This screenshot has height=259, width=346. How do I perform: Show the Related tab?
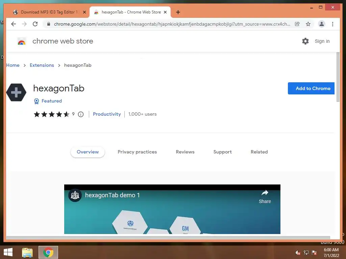click(259, 152)
